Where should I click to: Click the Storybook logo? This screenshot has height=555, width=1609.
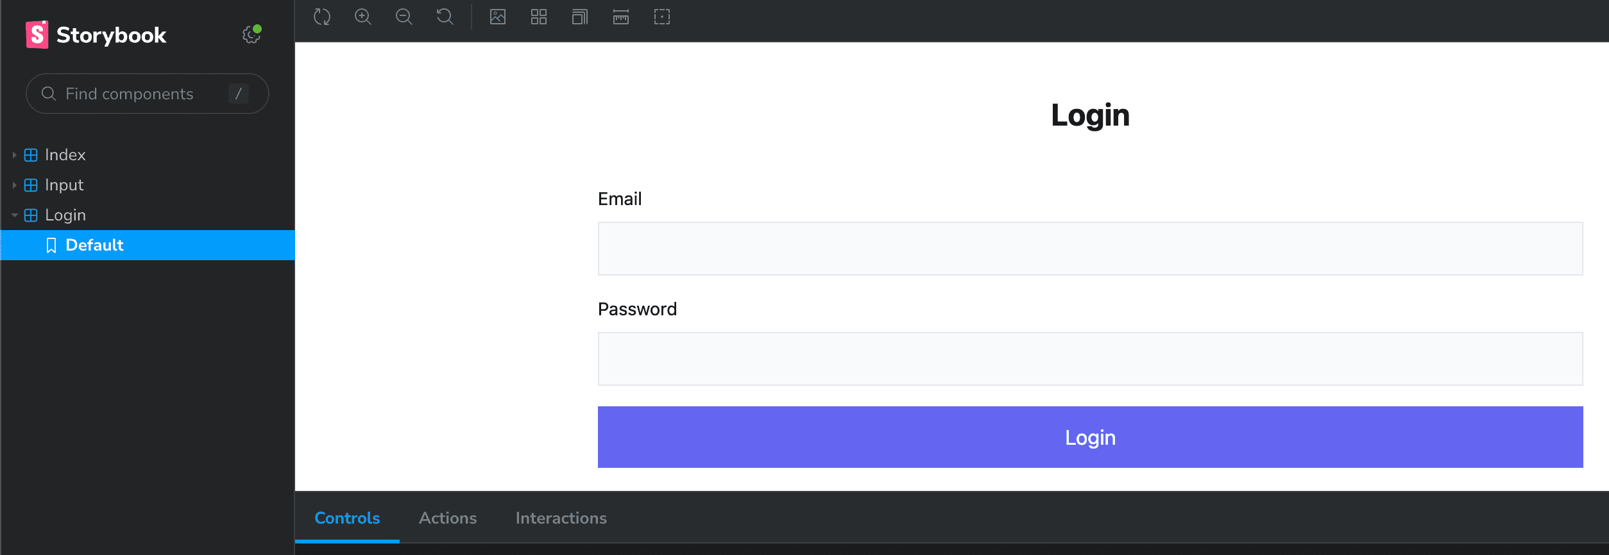(x=96, y=35)
